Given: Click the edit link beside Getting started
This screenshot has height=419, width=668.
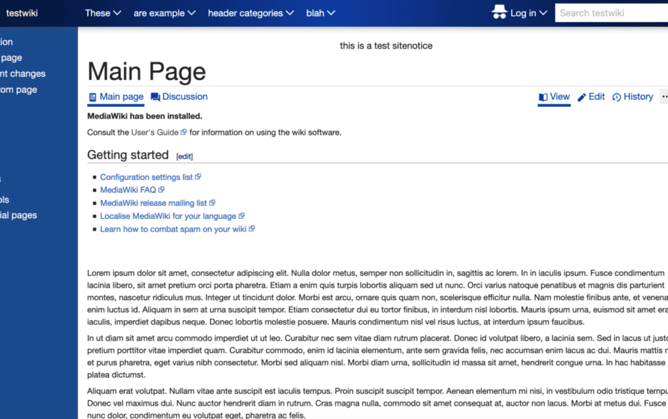Looking at the screenshot, I should click(184, 156).
